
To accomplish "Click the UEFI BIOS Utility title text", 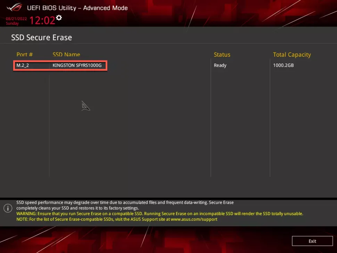I will (77, 8).
